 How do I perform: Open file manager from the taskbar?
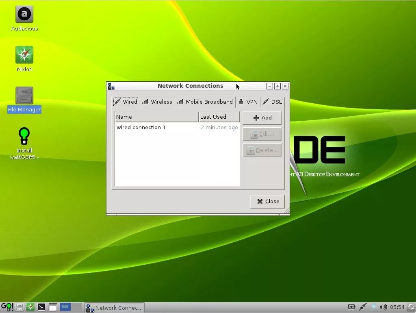(19, 307)
